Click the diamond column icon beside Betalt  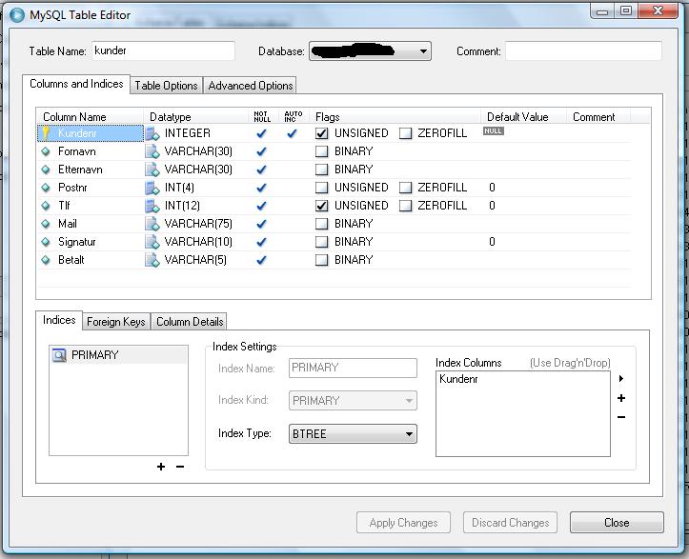click(x=46, y=260)
